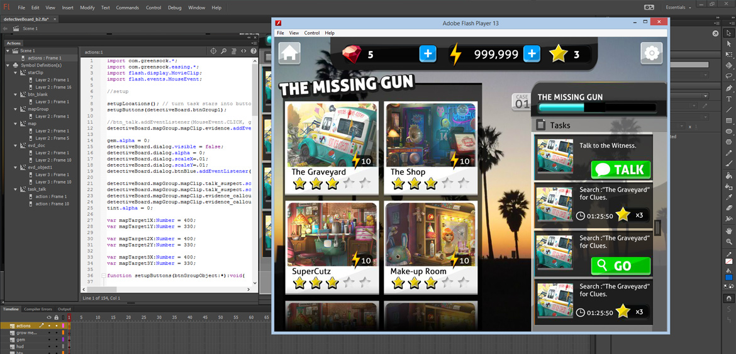The height and width of the screenshot is (354, 736).
Task: Toggle visibility dot for the gem layer
Action: click(49, 340)
